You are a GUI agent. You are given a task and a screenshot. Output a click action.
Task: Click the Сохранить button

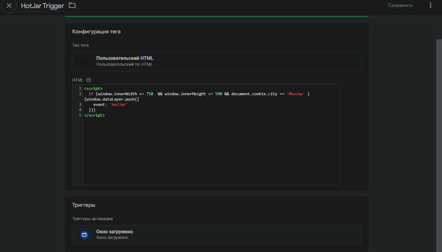(400, 5)
